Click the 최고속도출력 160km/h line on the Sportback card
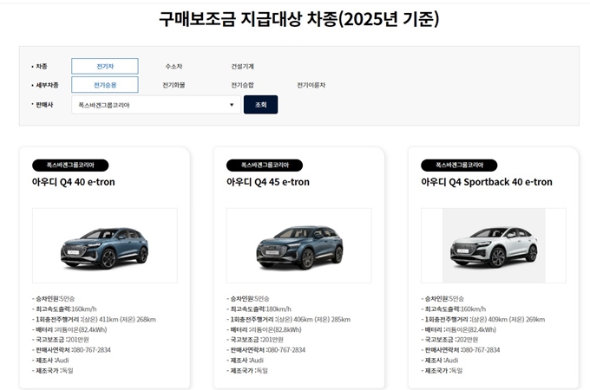Image resolution: width=590 pixels, height=390 pixels. click(x=454, y=309)
